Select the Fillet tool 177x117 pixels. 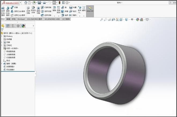click(x=54, y=9)
